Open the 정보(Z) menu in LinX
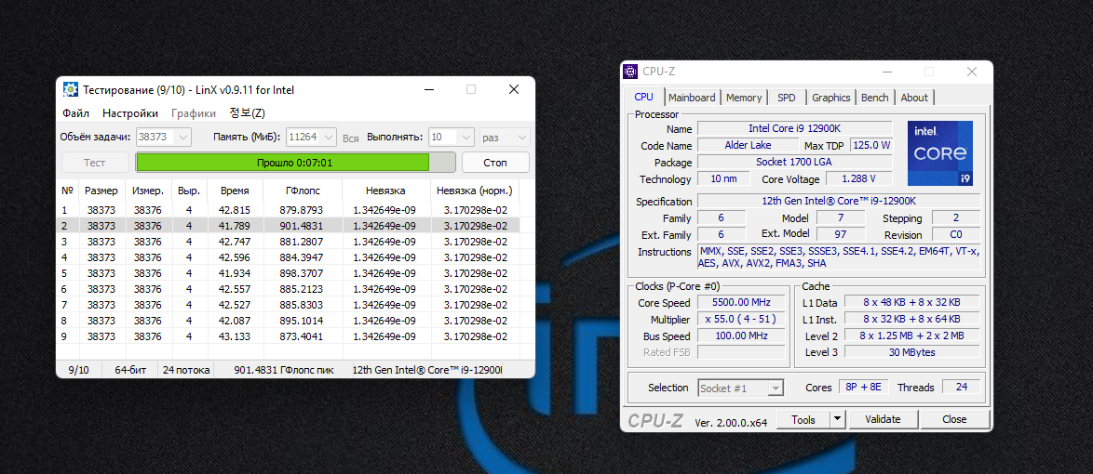Image resolution: width=1093 pixels, height=474 pixels. 248,112
